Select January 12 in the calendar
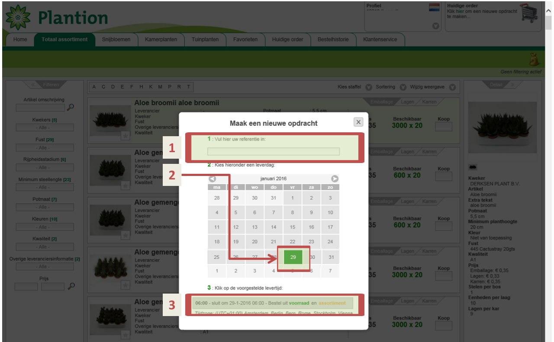 point(236,227)
